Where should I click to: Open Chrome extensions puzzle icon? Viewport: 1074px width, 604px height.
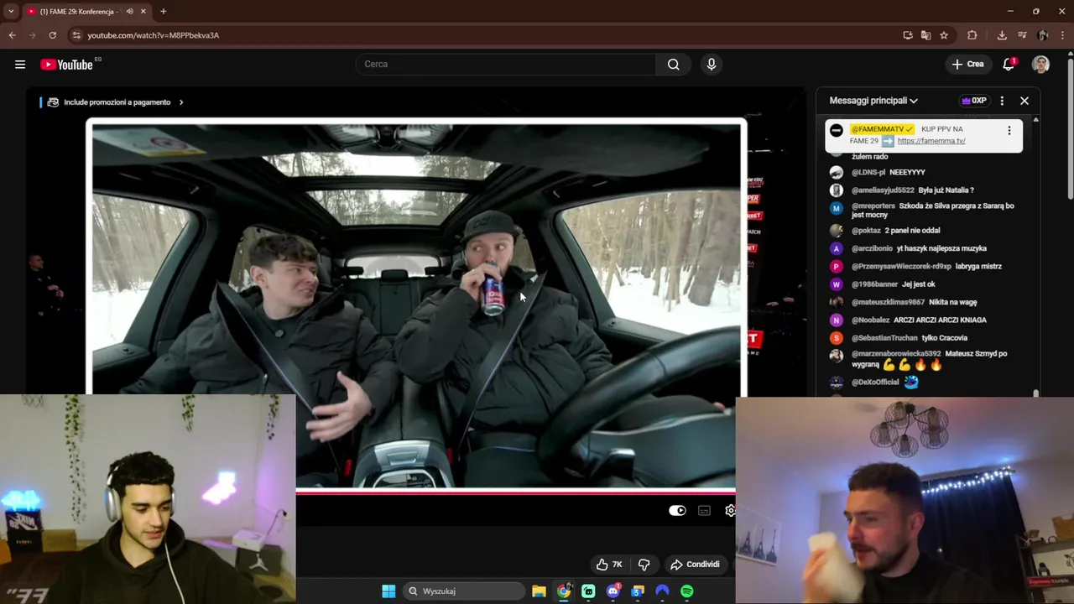click(972, 35)
